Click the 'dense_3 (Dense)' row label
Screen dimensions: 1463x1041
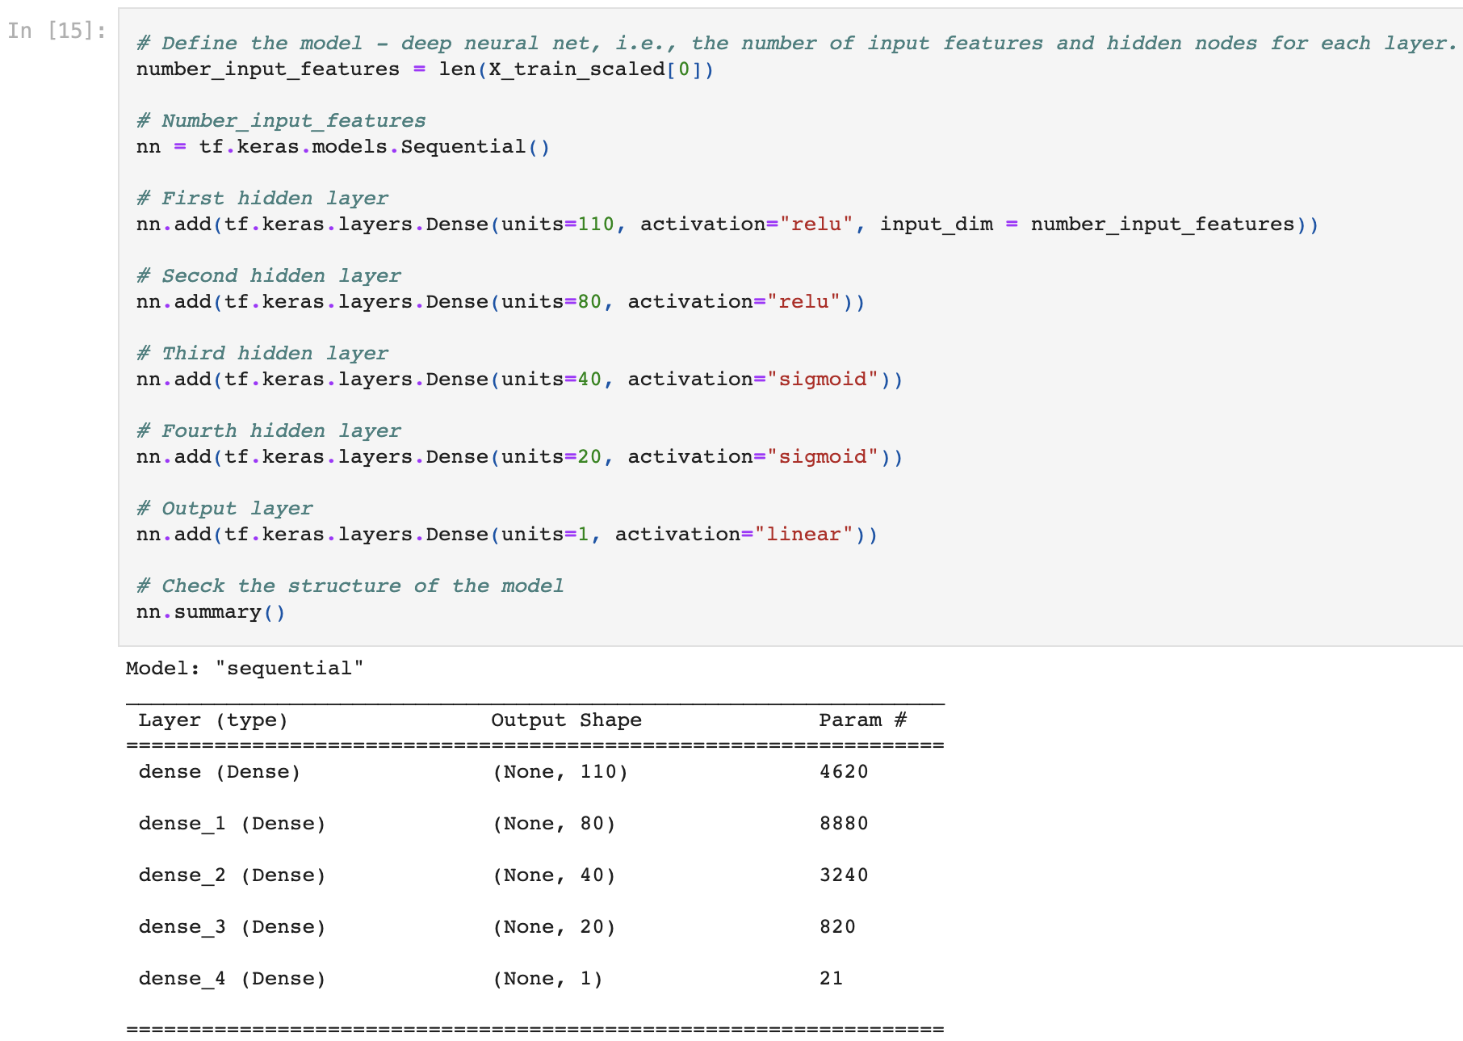[233, 927]
